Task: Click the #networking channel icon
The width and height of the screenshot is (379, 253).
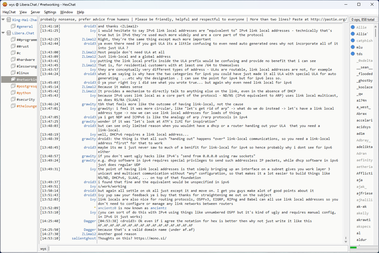Action: click(x=13, y=79)
